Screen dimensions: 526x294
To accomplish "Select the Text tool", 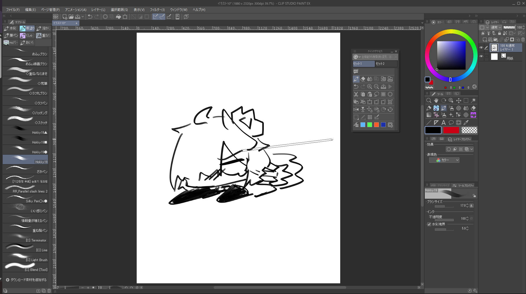I will tap(444, 122).
